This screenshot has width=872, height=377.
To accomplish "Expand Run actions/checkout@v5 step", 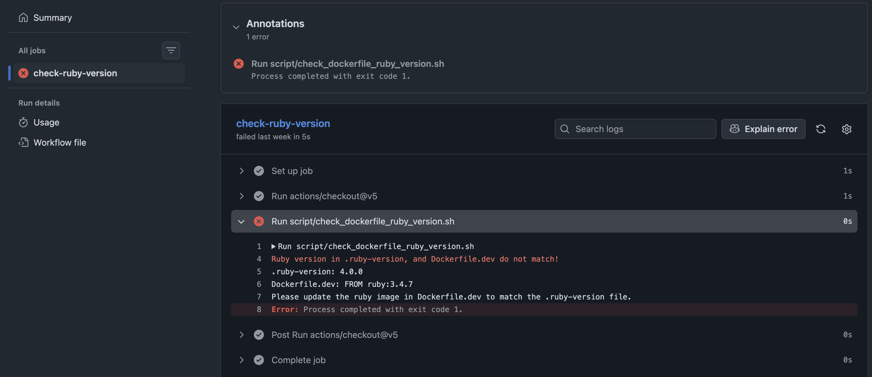I will pos(241,196).
